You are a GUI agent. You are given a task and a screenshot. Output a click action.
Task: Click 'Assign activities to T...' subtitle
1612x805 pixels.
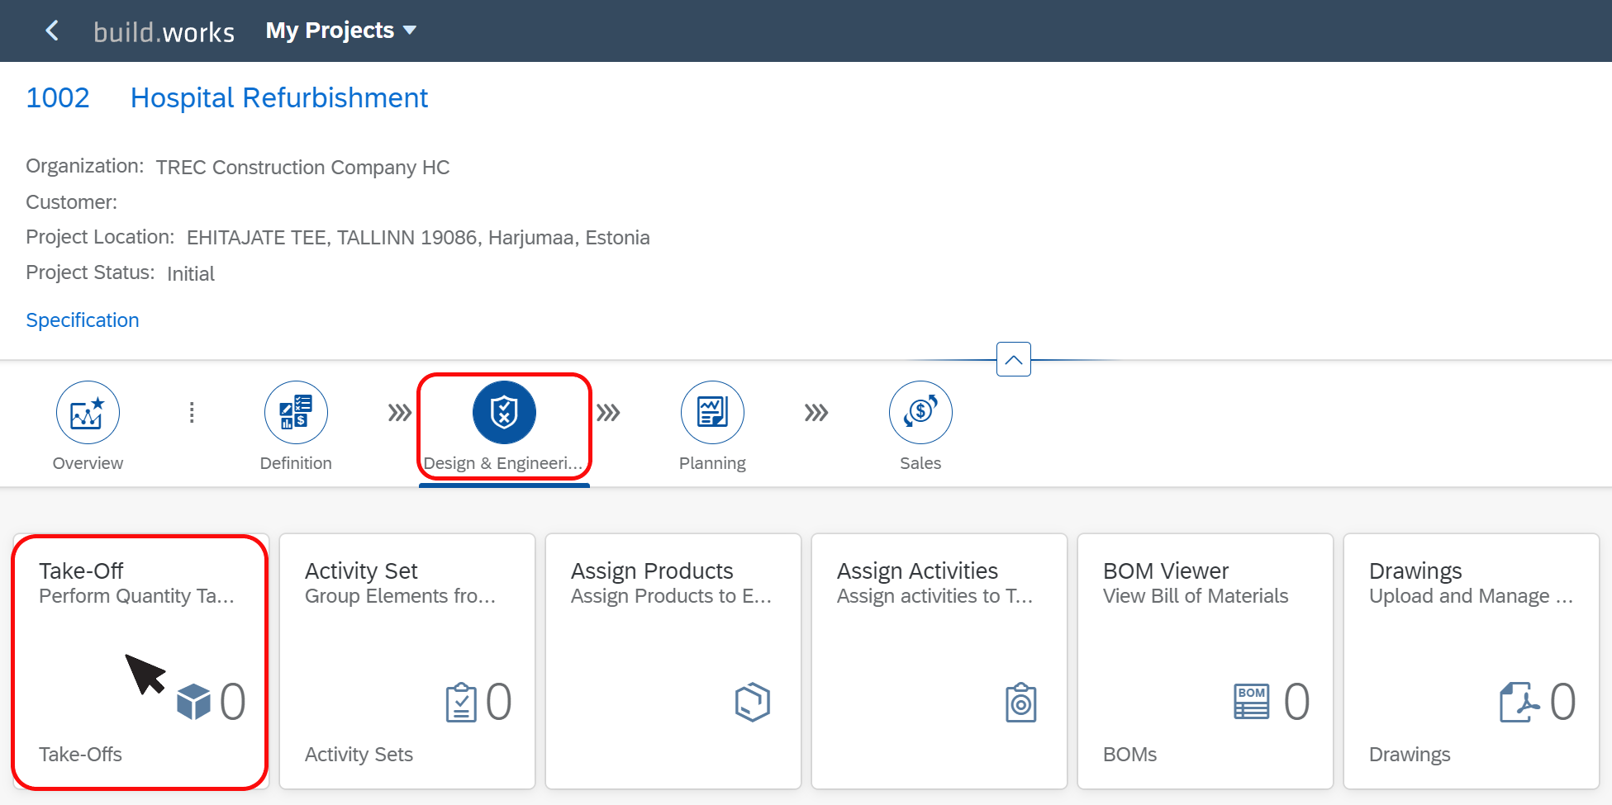pos(934,596)
